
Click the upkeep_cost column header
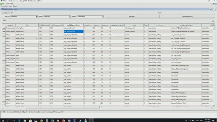(104, 25)
